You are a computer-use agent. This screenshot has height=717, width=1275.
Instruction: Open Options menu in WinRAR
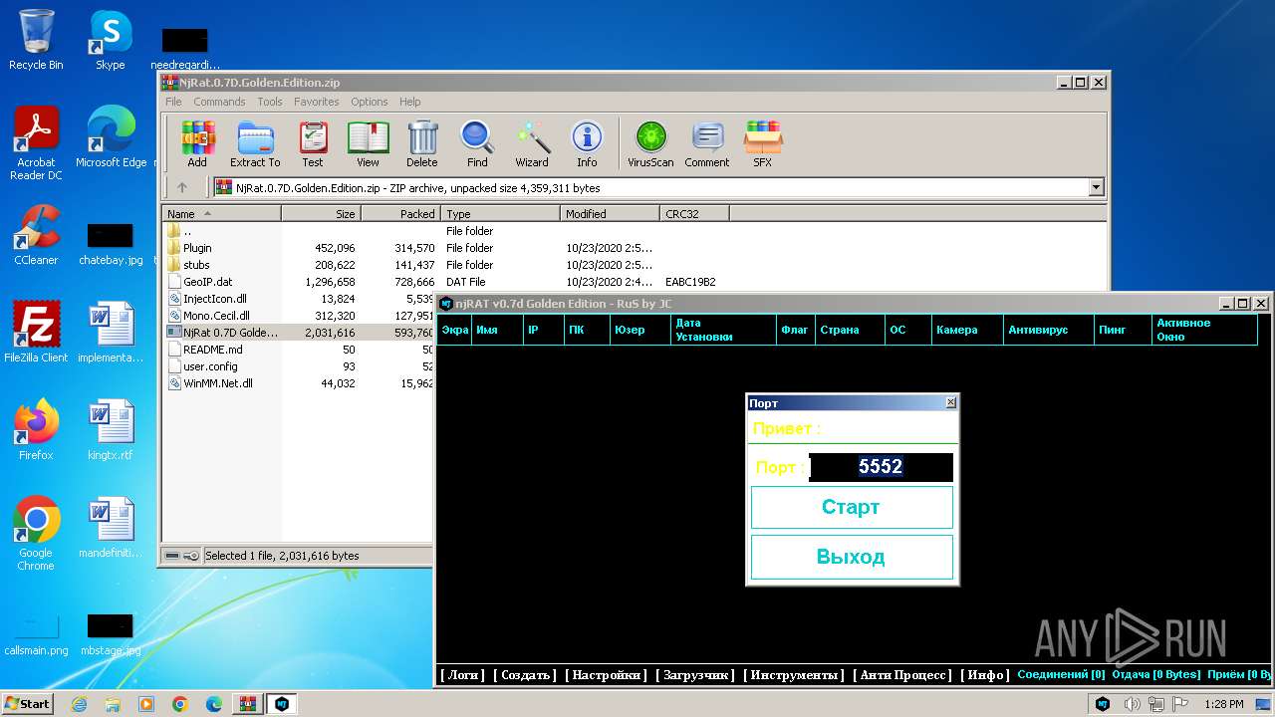[x=369, y=102]
